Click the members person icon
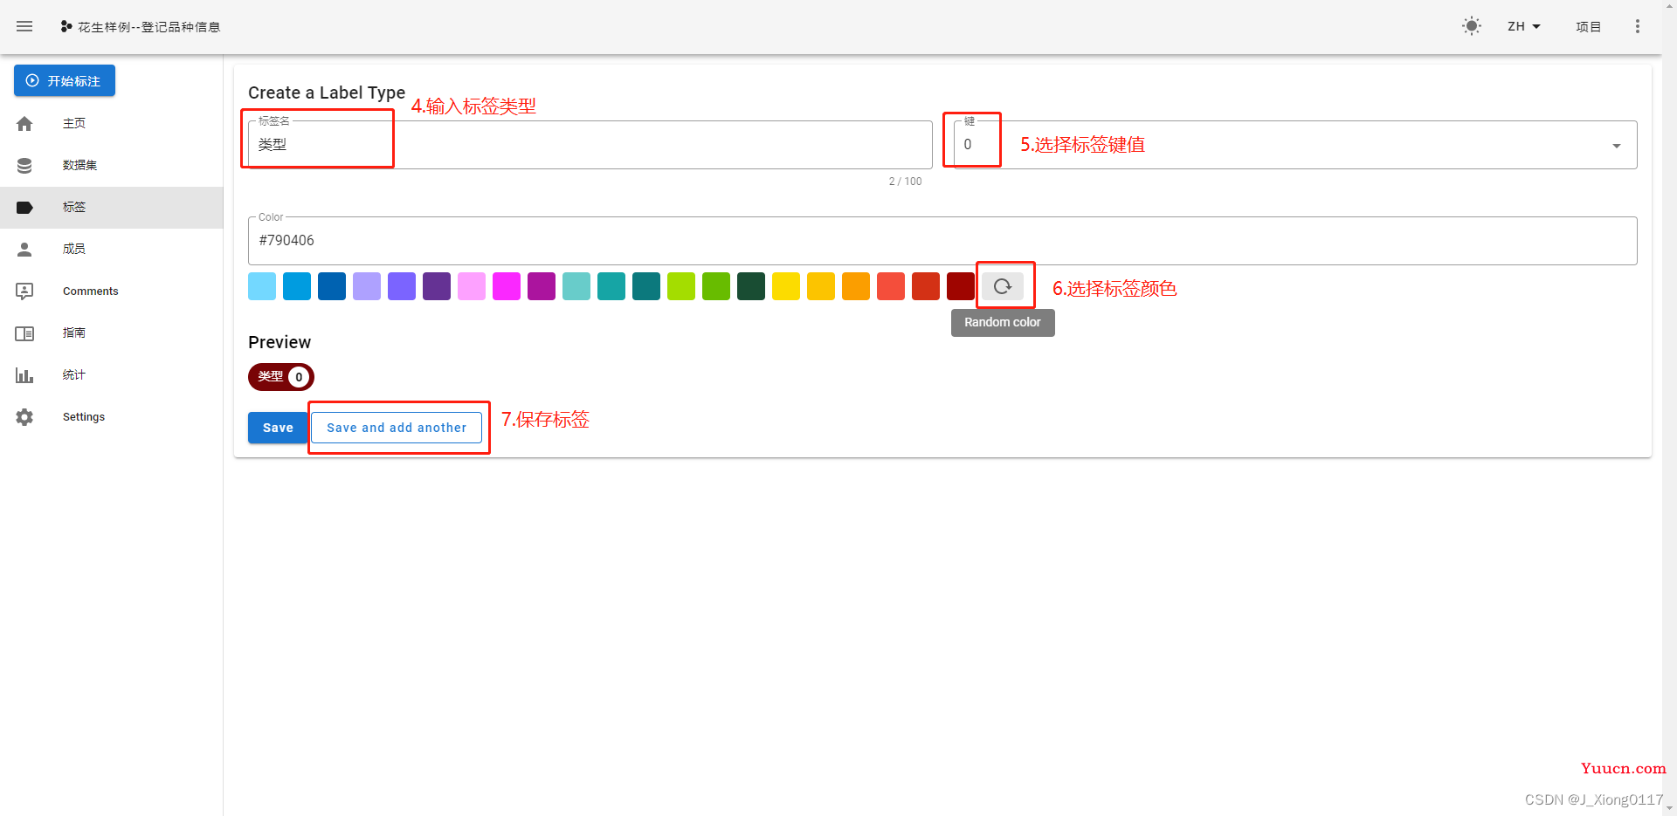The height and width of the screenshot is (816, 1677). [x=24, y=249]
